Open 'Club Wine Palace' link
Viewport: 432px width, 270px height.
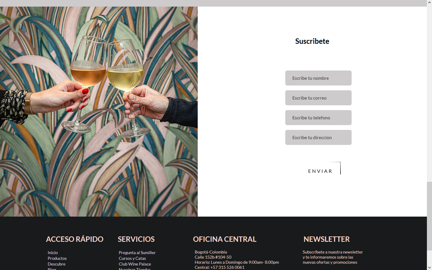pyautogui.click(x=135, y=264)
